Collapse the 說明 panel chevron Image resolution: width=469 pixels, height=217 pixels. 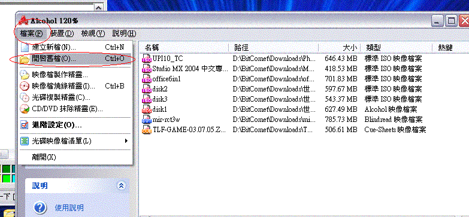coord(121,186)
